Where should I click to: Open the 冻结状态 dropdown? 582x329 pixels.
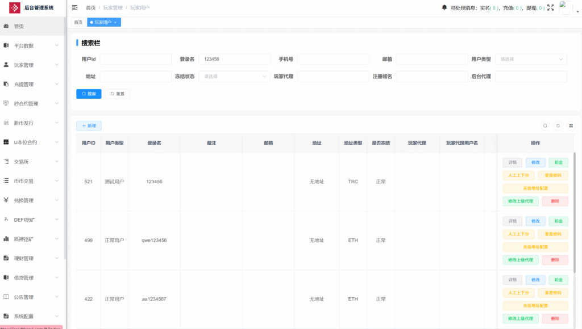234,77
